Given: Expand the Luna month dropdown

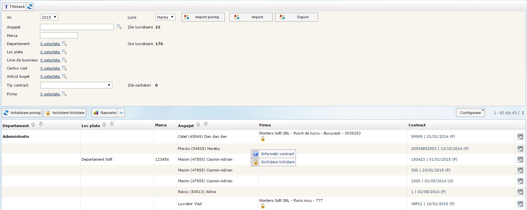Looking at the screenshot, I should click(x=165, y=17).
